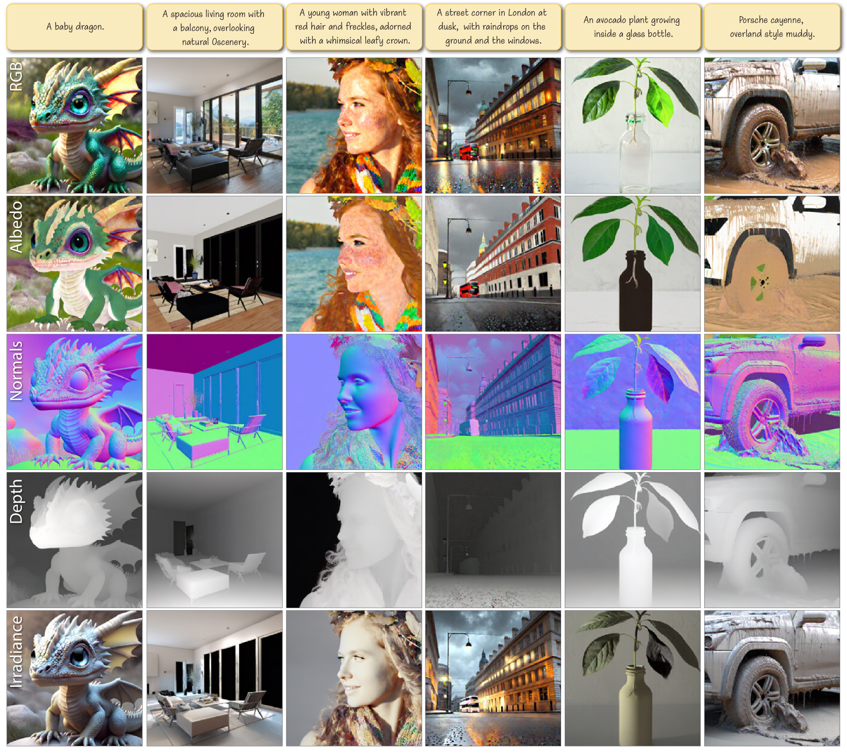
Task: View the Normals map of the London street
Action: 493,402
